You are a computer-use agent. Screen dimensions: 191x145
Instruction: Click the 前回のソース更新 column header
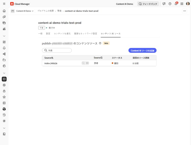click(x=141, y=58)
